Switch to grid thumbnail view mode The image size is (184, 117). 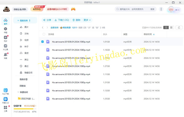point(171,28)
